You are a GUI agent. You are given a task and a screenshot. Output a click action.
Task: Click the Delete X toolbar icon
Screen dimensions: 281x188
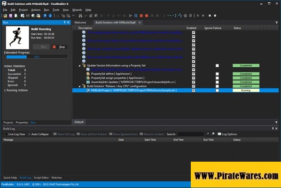pyautogui.click(x=101, y=16)
